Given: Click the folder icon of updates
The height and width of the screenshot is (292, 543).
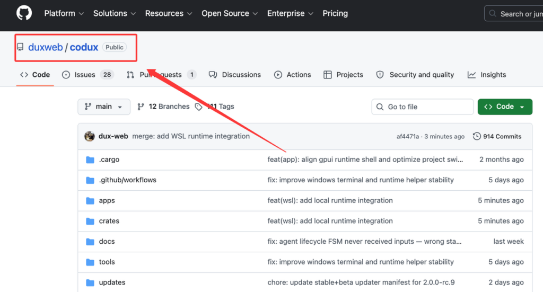Looking at the screenshot, I should pyautogui.click(x=90, y=282).
